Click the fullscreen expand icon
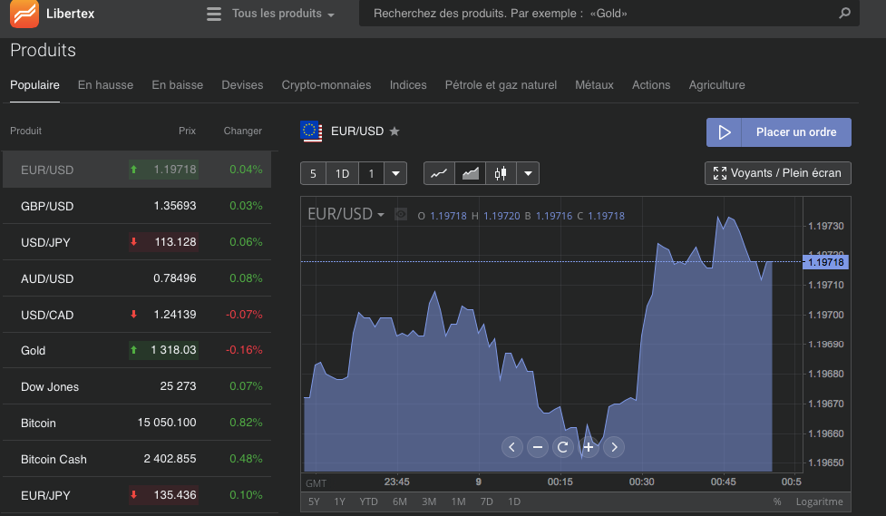886x516 pixels. pos(720,173)
